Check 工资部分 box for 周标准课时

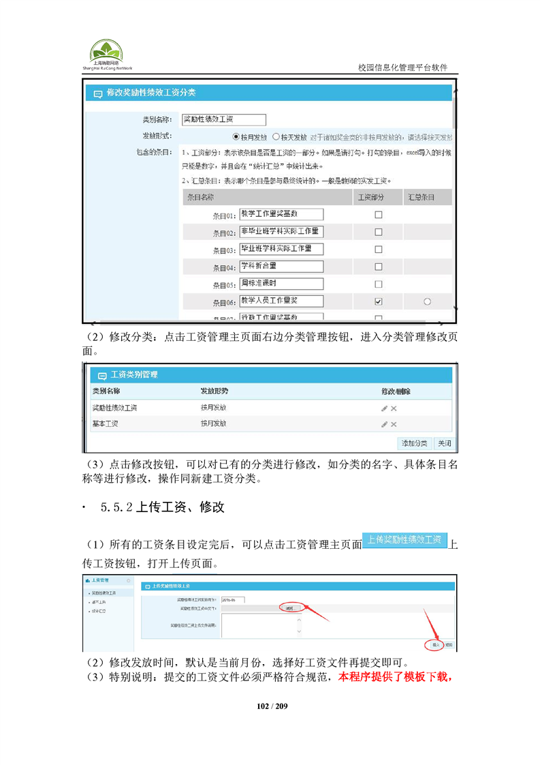click(378, 284)
